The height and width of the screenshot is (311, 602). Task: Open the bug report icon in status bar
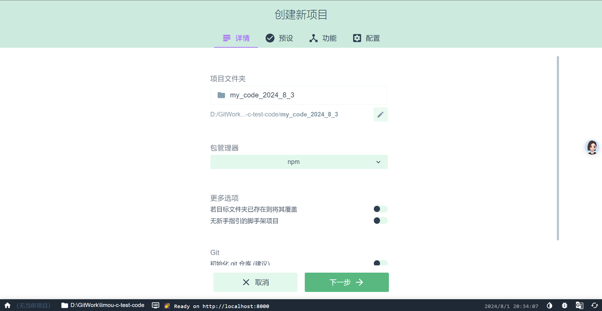564,305
